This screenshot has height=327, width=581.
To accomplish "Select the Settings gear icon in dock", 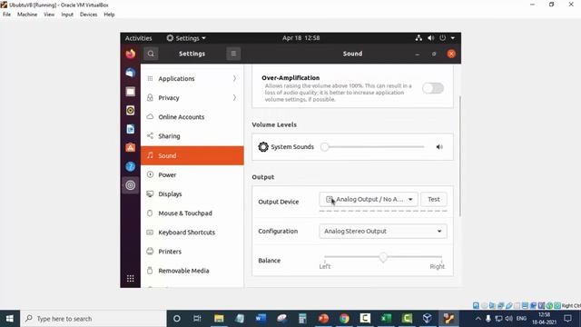I will coord(131,185).
